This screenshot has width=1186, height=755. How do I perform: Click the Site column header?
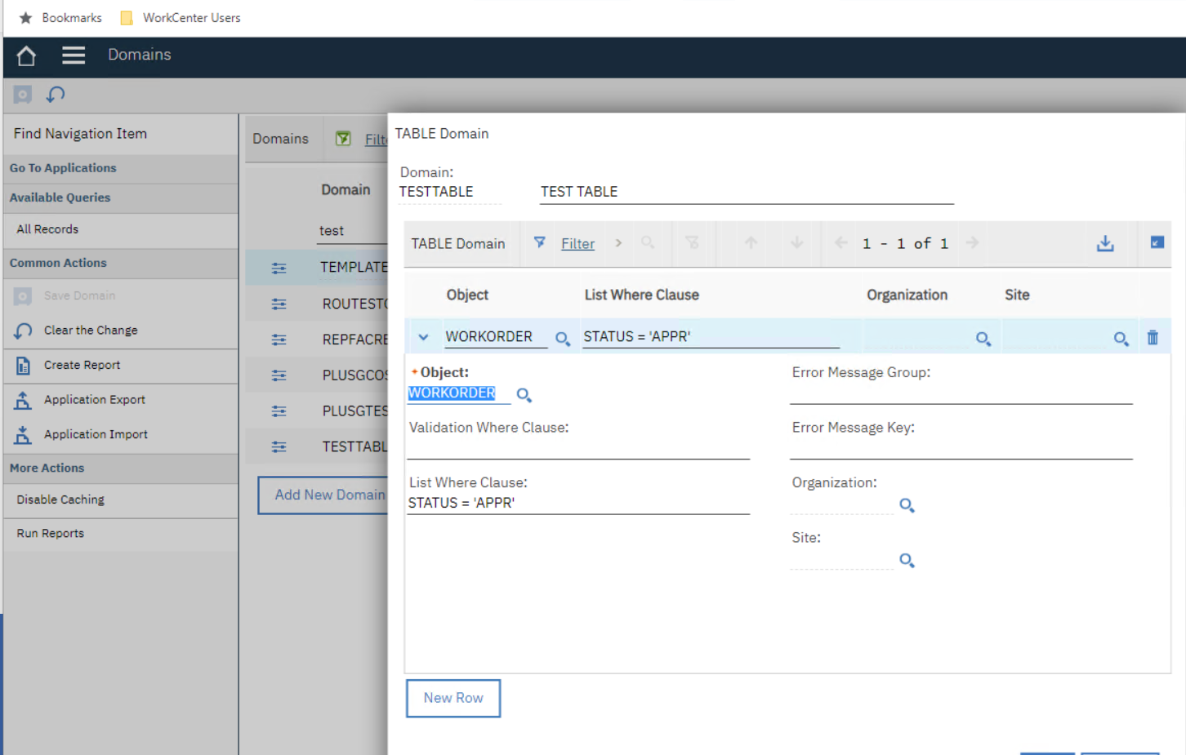(x=1017, y=295)
